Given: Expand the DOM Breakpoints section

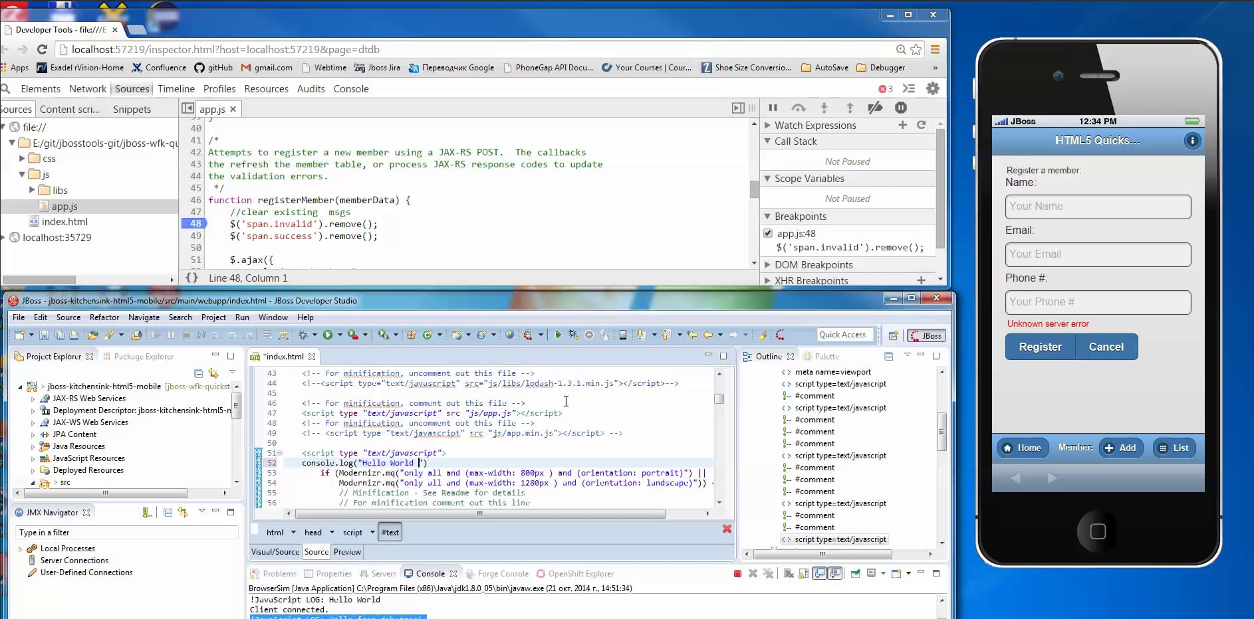Looking at the screenshot, I should tap(767, 264).
